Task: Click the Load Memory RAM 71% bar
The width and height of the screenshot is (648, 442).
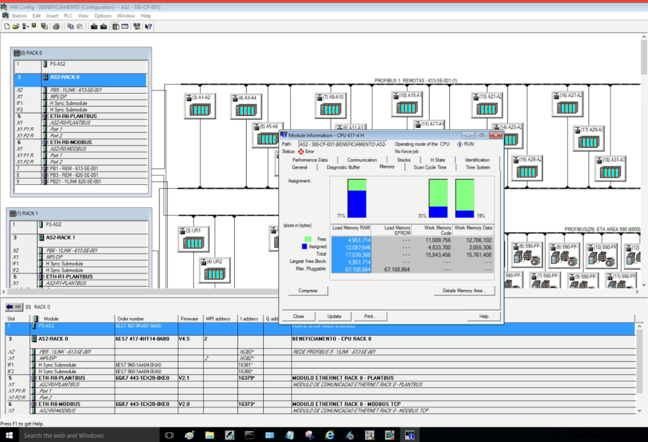Action: tap(357, 198)
